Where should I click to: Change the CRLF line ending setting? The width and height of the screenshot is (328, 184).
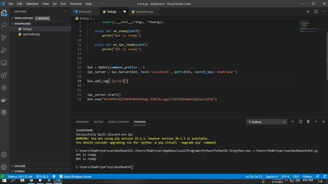pyautogui.click(x=296, y=176)
